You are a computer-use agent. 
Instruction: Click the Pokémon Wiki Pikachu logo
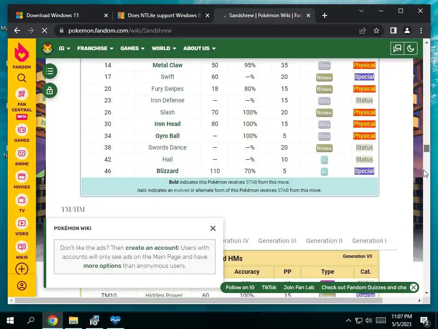point(47,48)
